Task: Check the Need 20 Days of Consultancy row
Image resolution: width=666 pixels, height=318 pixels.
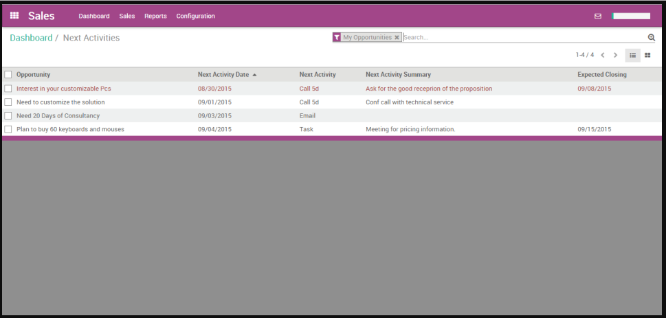Action: 8,115
